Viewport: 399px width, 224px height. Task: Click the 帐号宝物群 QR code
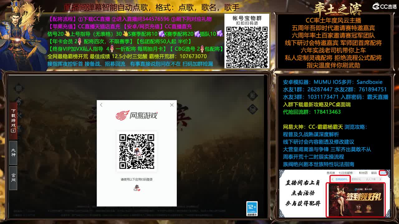point(247,47)
